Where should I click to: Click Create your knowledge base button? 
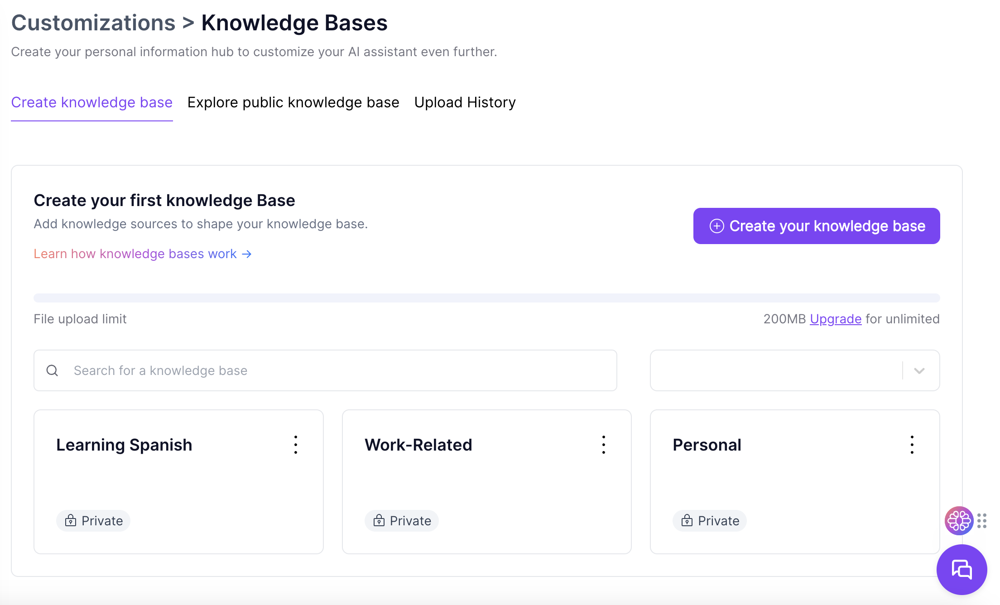coord(817,226)
